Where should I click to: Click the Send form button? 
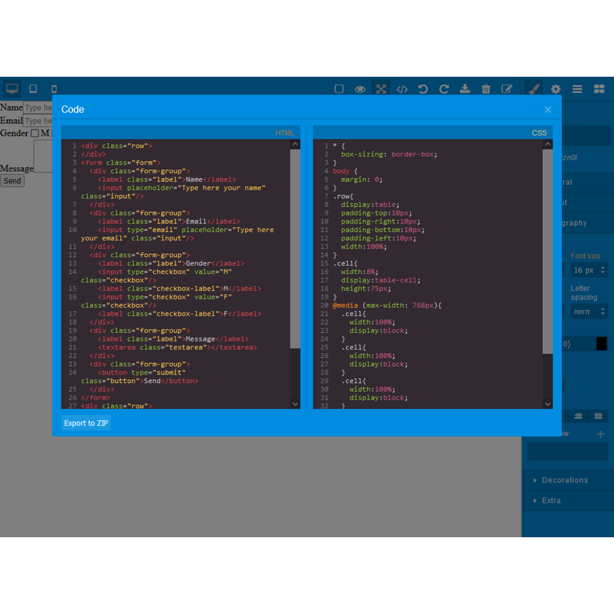[12, 181]
